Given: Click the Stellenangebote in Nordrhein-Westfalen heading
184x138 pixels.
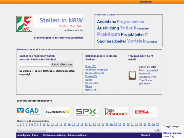Looking at the screenshot, I should pyautogui.click(x=58, y=38).
